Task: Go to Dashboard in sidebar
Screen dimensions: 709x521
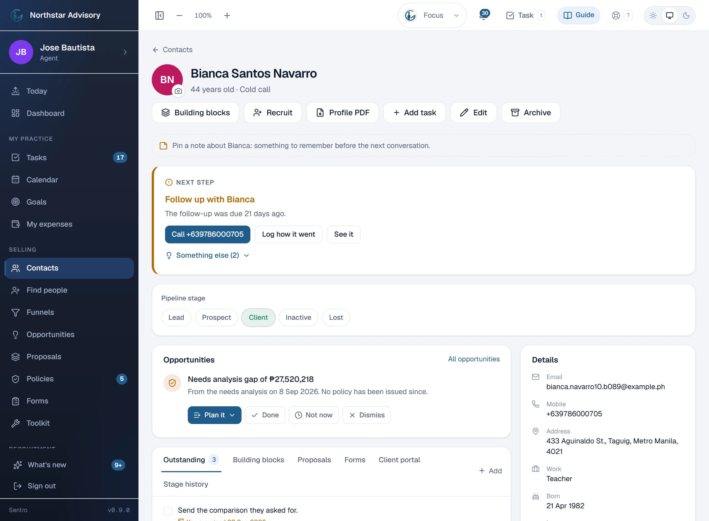Action: 69,113
